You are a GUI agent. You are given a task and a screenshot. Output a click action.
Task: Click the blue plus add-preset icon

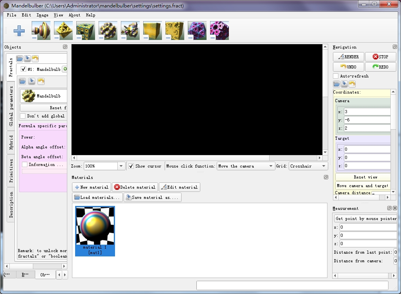click(x=19, y=31)
